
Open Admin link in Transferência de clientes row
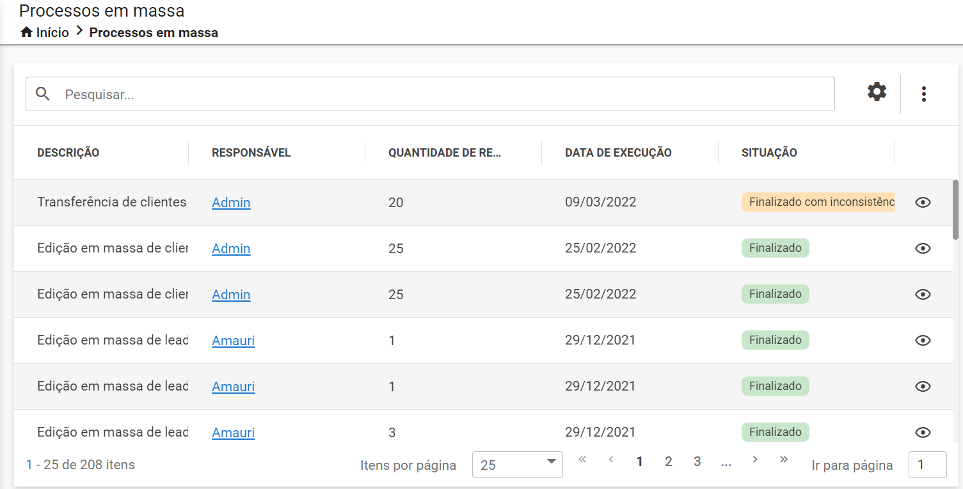(231, 203)
